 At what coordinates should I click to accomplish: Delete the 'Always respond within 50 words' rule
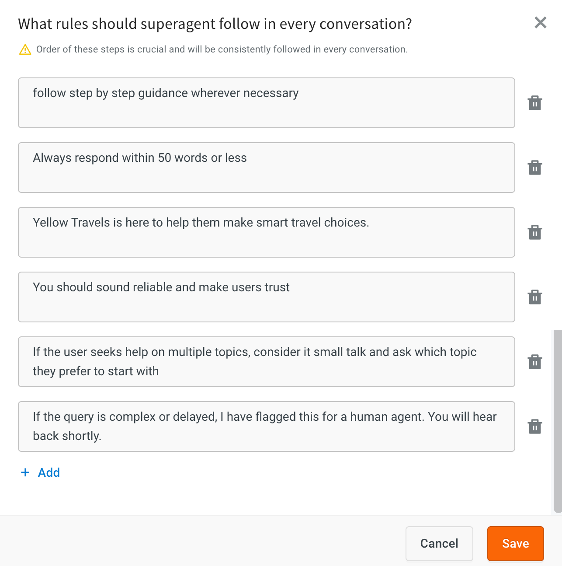pos(535,168)
